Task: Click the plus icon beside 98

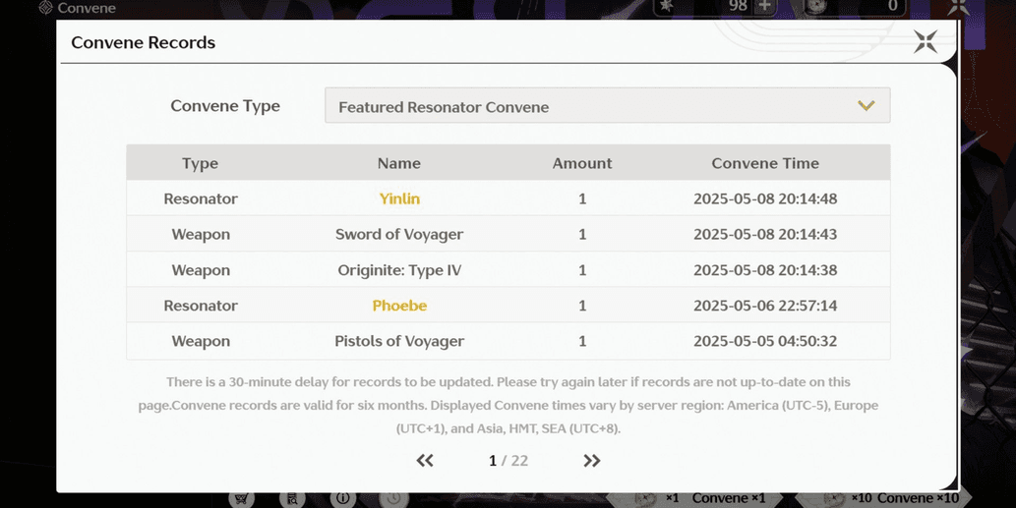Action: pyautogui.click(x=764, y=6)
